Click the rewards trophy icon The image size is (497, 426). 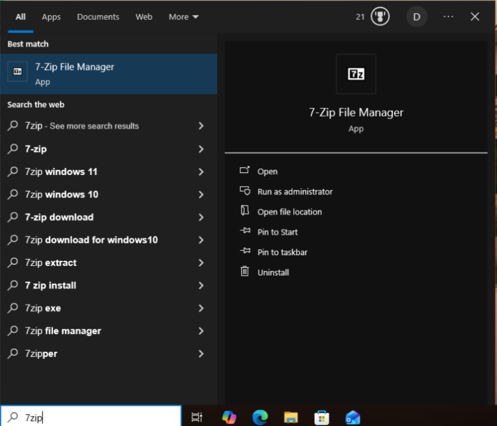[x=380, y=16]
